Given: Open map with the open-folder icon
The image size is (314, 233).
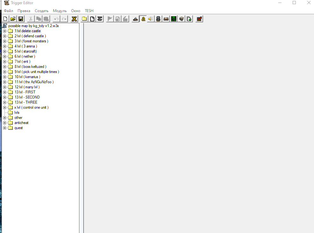Looking at the screenshot, I should [13, 19].
